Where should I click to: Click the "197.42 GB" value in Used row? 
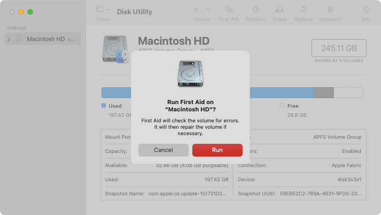click(217, 179)
